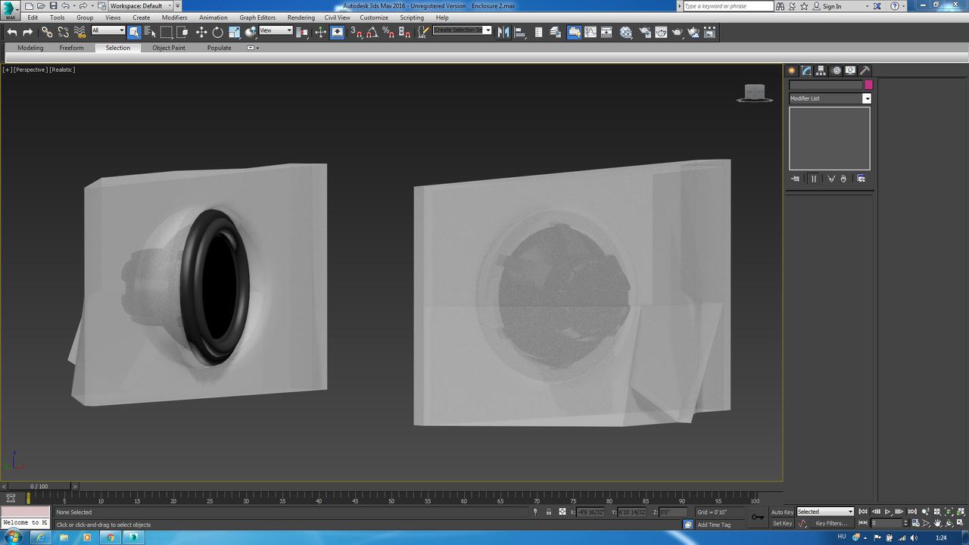Screen dimensions: 969x545
Task: Toggle the Angle Snap button
Action: [372, 32]
